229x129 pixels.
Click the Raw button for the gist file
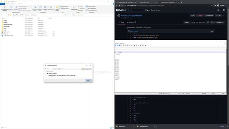(212, 31)
